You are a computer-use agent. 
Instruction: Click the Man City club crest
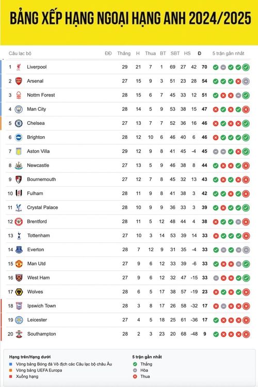tap(19, 109)
